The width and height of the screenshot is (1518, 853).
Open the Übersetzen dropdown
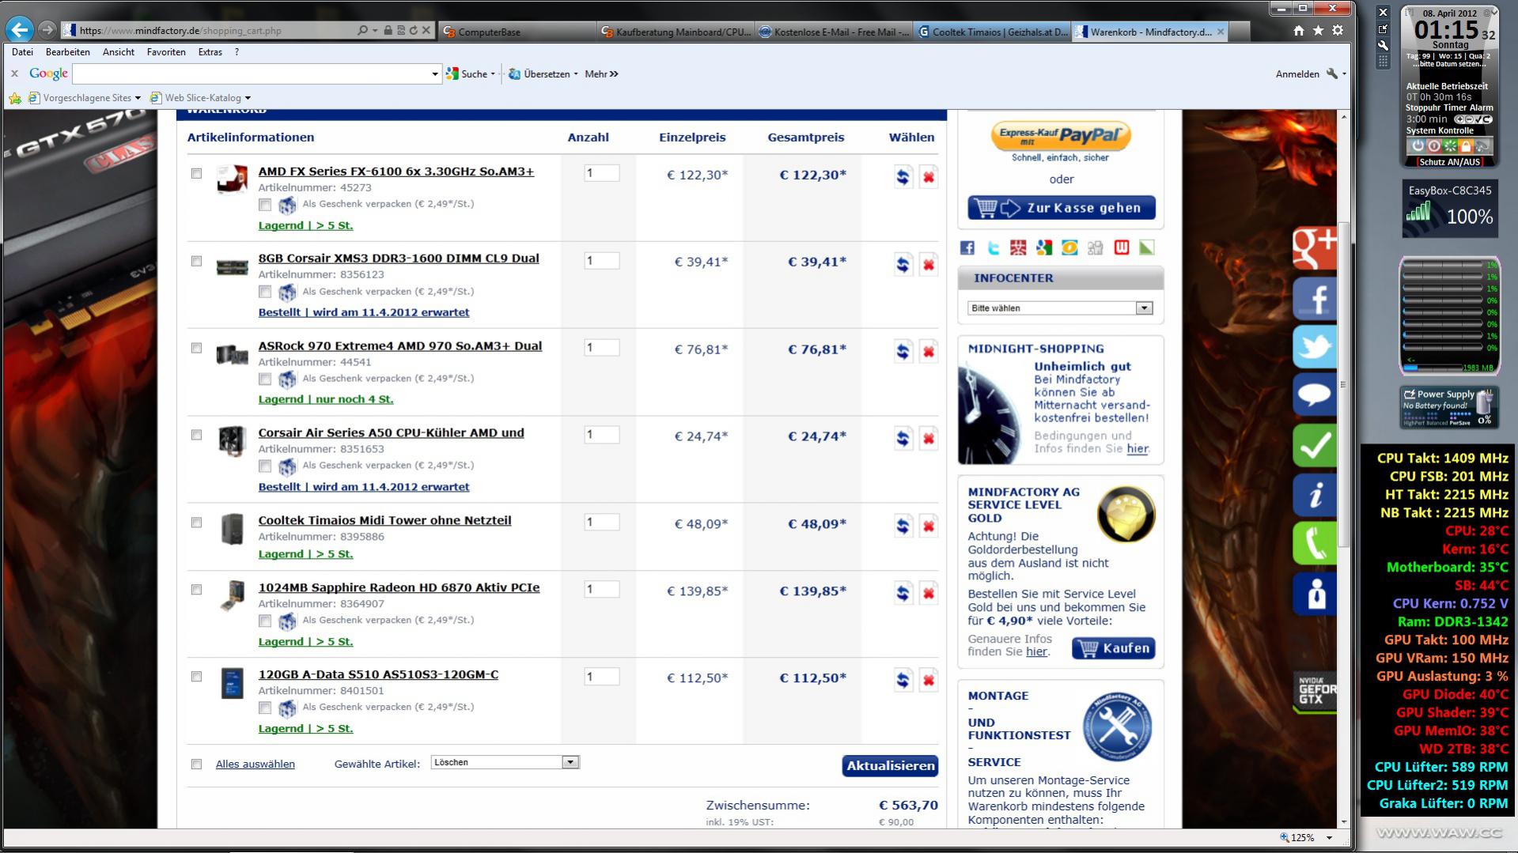point(576,74)
